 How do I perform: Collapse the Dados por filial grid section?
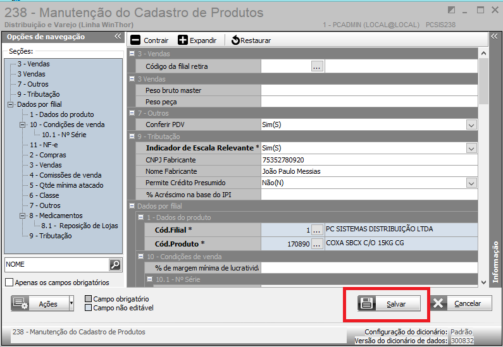click(132, 205)
